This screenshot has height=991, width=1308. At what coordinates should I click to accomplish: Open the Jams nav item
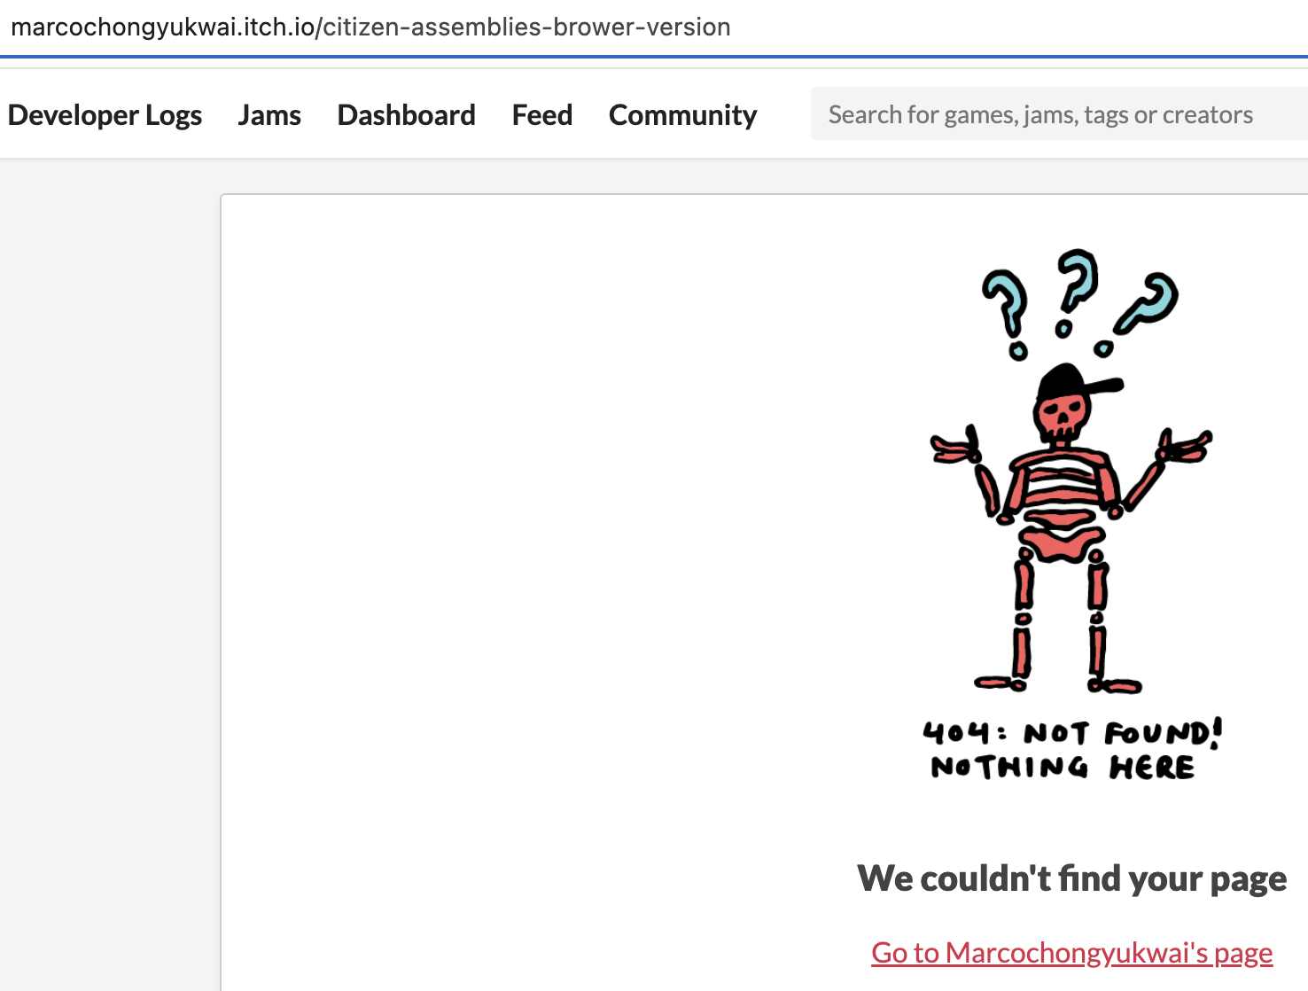269,115
